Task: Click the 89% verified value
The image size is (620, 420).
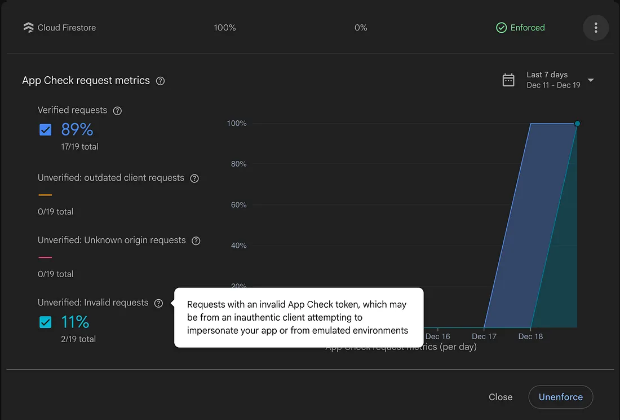Action: pos(77,129)
